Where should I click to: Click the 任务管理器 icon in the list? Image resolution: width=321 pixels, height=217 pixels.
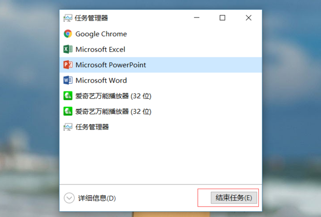tap(68, 127)
